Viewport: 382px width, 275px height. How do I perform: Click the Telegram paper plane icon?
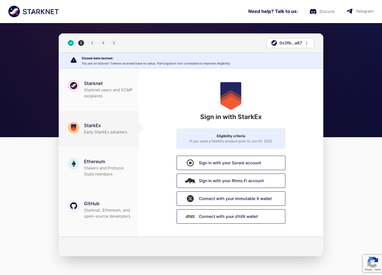click(349, 11)
